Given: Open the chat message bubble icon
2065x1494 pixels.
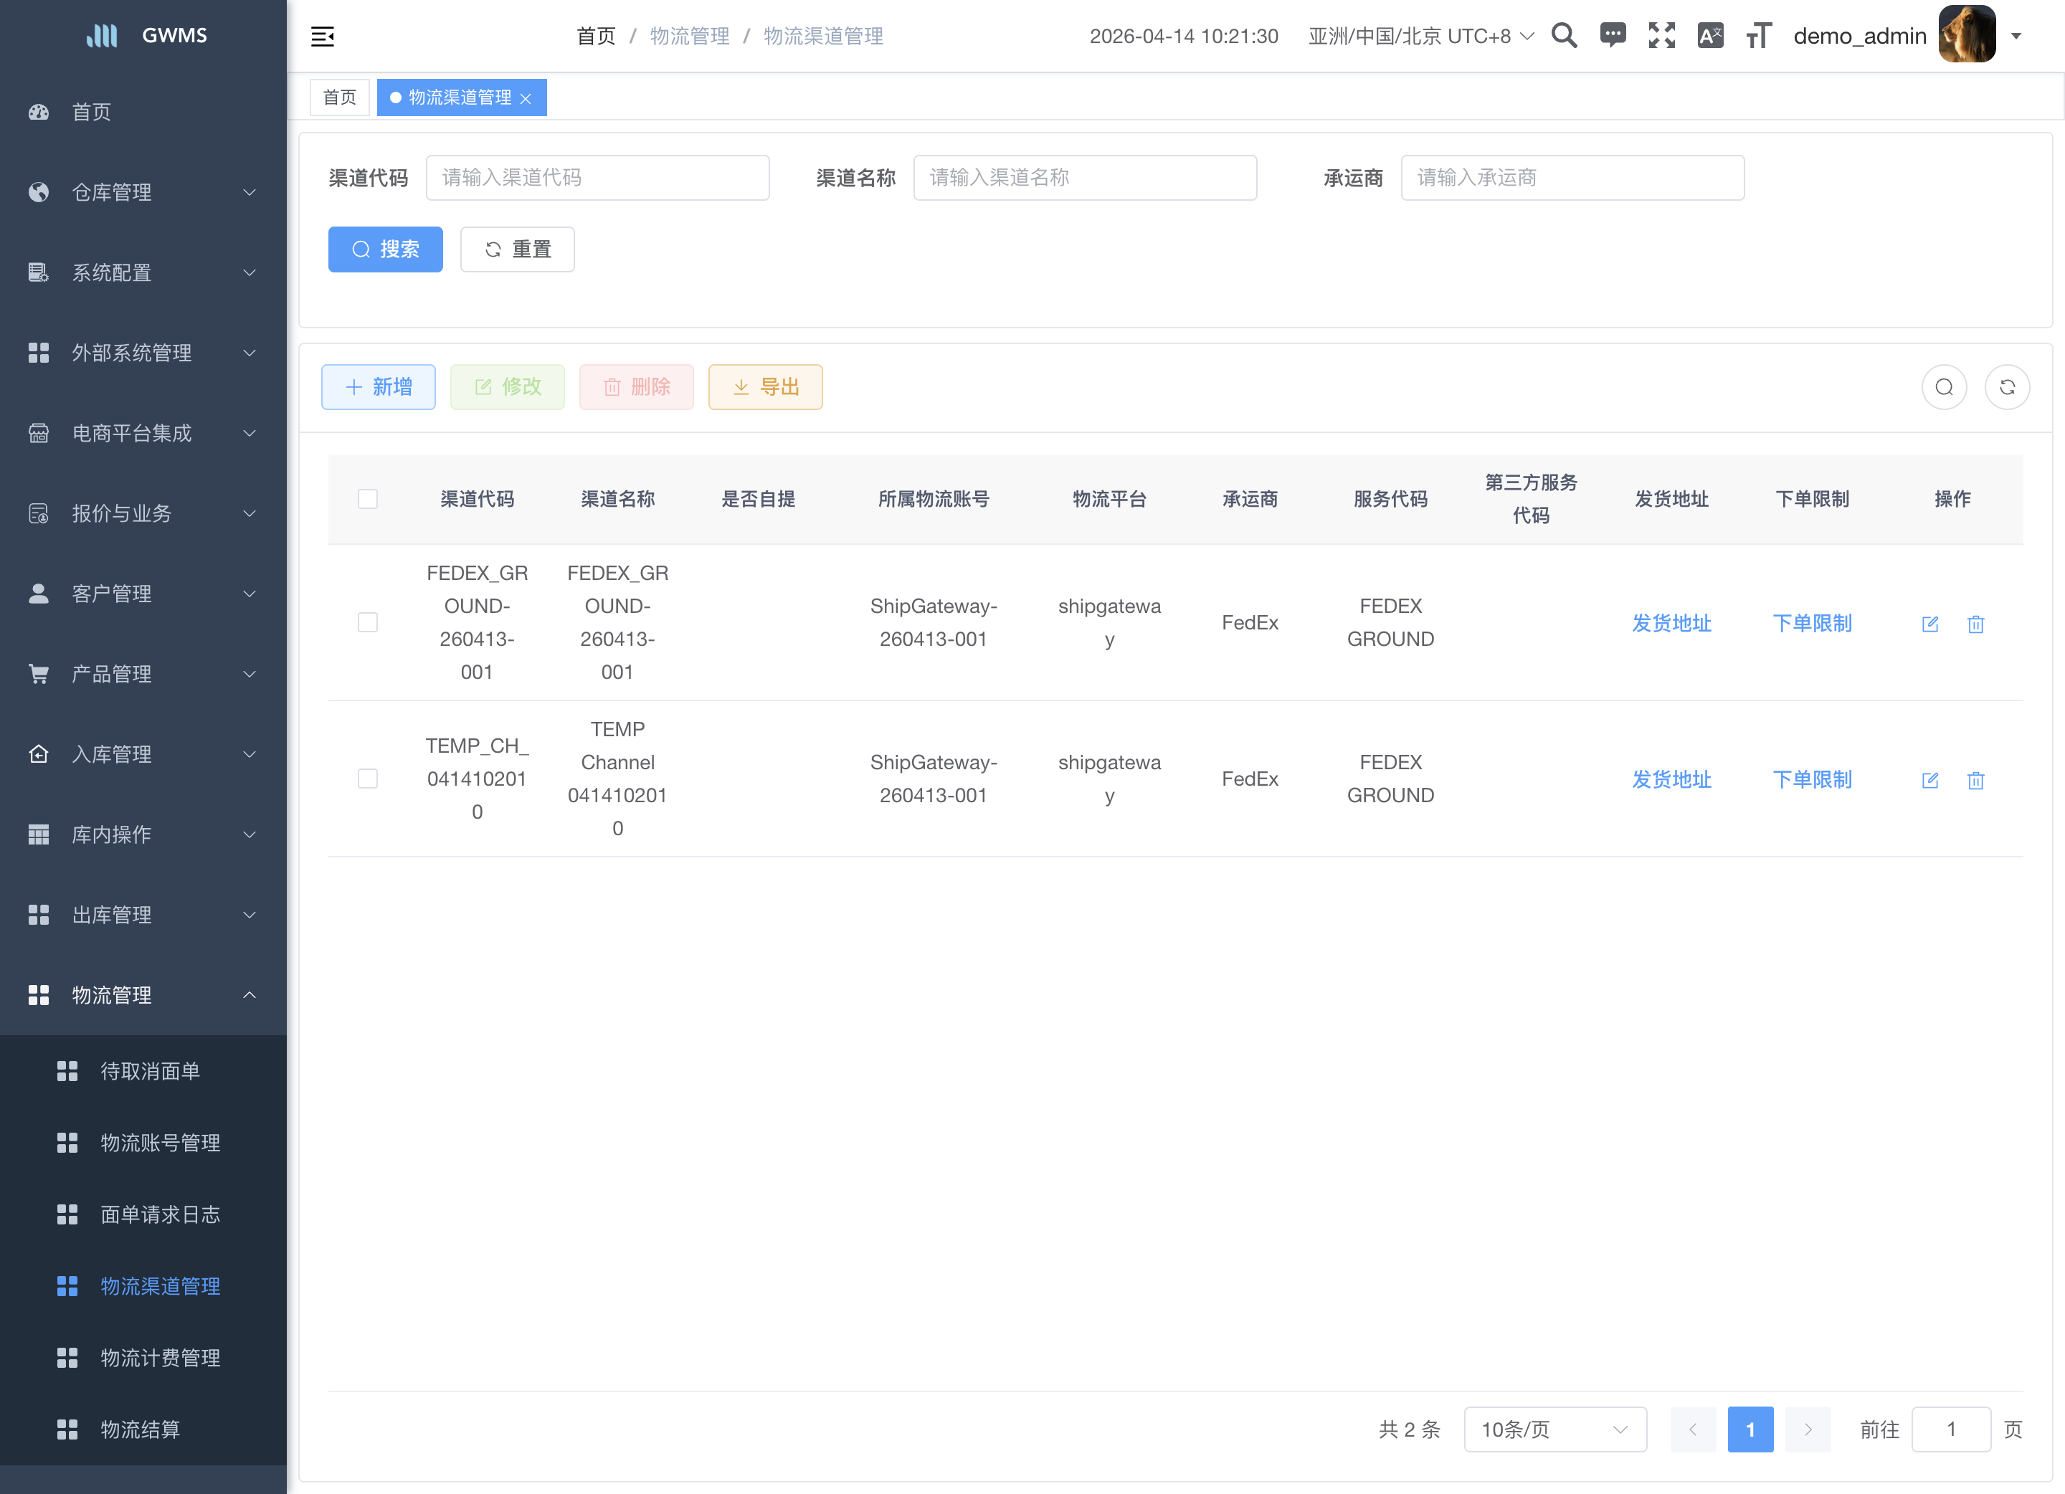Looking at the screenshot, I should (x=1613, y=36).
